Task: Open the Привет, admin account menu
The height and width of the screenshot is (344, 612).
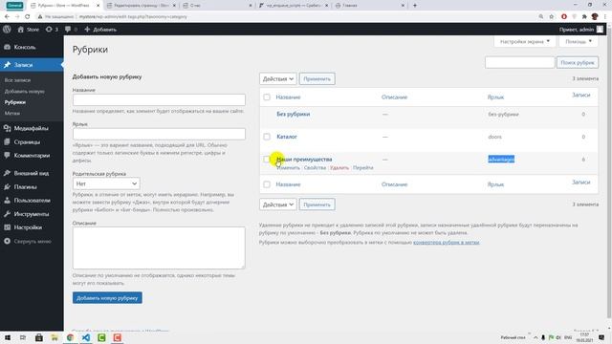Action: [581, 30]
